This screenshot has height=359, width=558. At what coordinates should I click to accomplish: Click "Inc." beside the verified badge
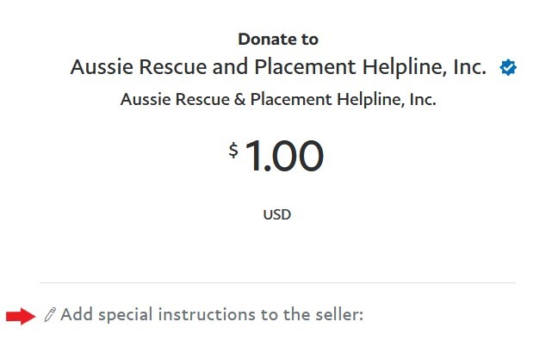tap(469, 66)
